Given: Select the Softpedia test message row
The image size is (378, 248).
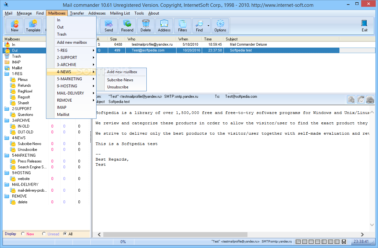Looking at the screenshot, I should [218, 51].
